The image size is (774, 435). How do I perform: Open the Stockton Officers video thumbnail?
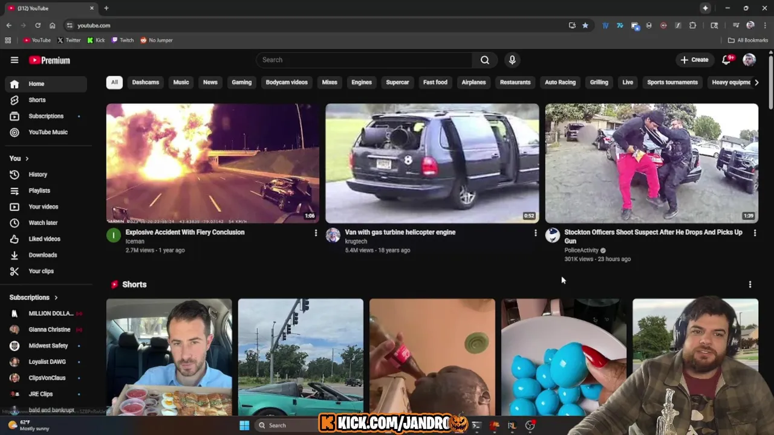click(651, 163)
